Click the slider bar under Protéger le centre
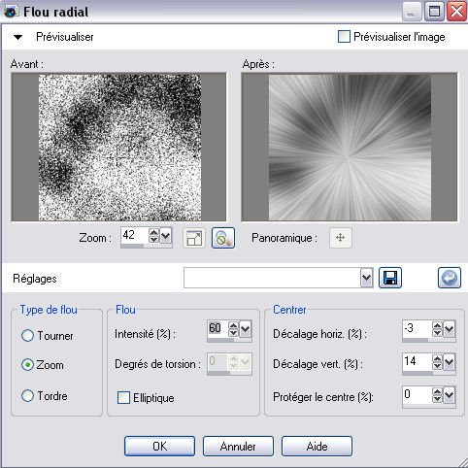Viewport: 468px width, 468px height. pos(428,406)
